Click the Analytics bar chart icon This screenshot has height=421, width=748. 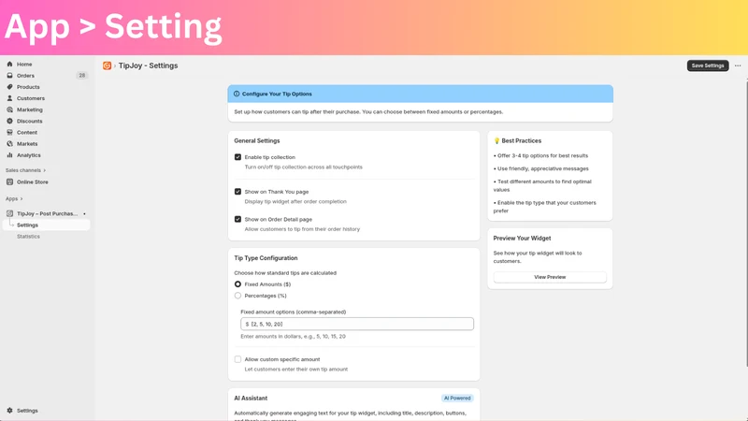pyautogui.click(x=9, y=155)
